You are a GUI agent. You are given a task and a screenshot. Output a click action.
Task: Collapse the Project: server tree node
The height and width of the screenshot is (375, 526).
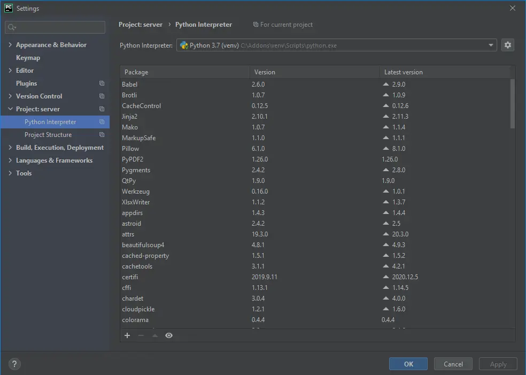(10, 109)
